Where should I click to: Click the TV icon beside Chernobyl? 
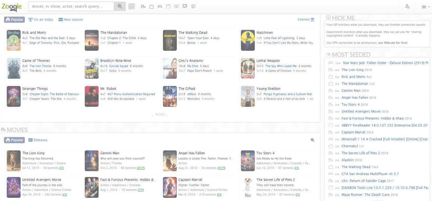point(330,146)
